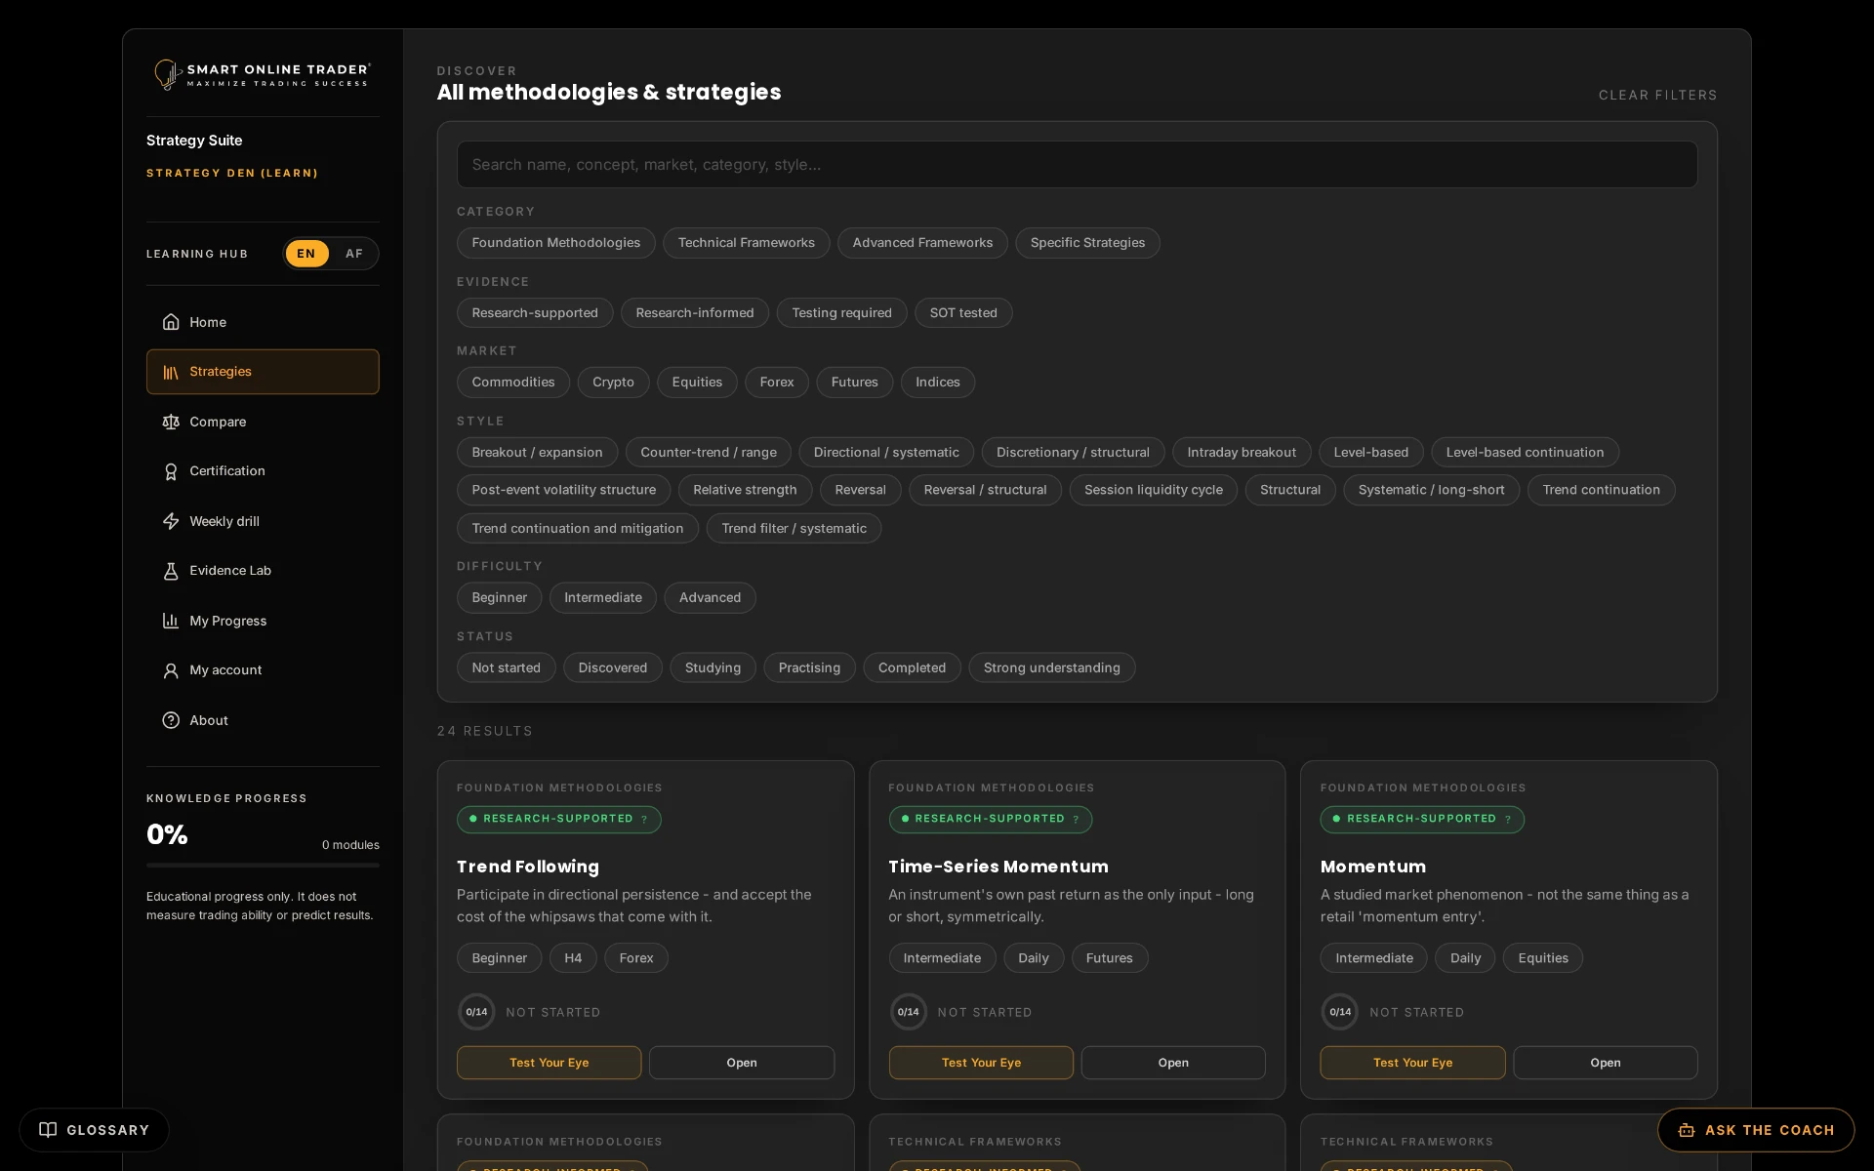
Task: Toggle the Beginner difficulty filter
Action: tap(500, 598)
